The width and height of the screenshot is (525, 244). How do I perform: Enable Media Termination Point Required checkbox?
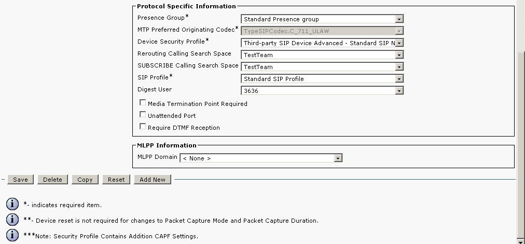point(143,103)
